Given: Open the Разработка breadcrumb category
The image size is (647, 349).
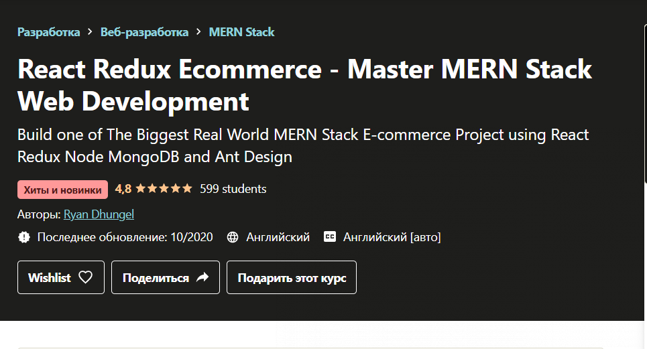Looking at the screenshot, I should (x=48, y=32).
